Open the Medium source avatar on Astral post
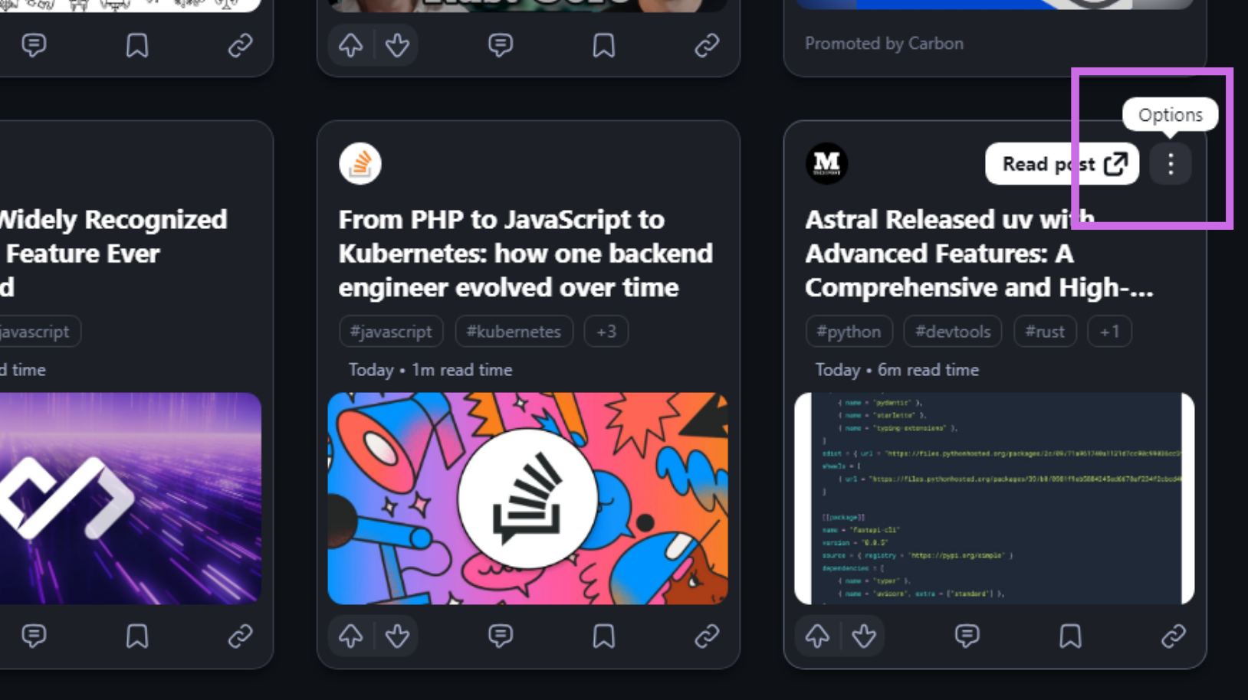The width and height of the screenshot is (1248, 700). 826,164
